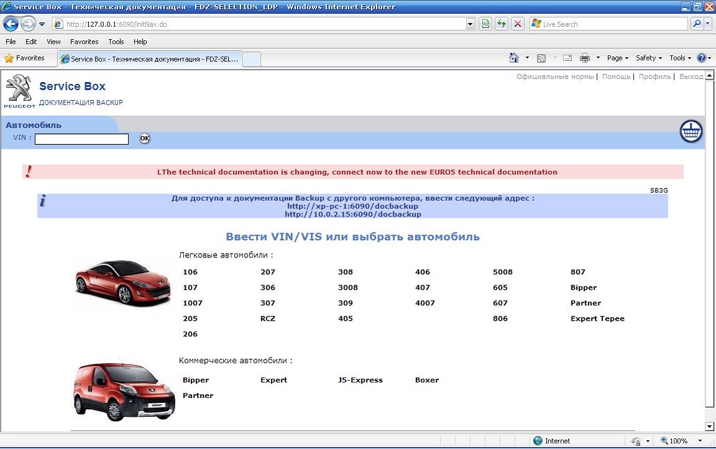Open the File menu
Image resolution: width=716 pixels, height=449 pixels.
[x=11, y=42]
